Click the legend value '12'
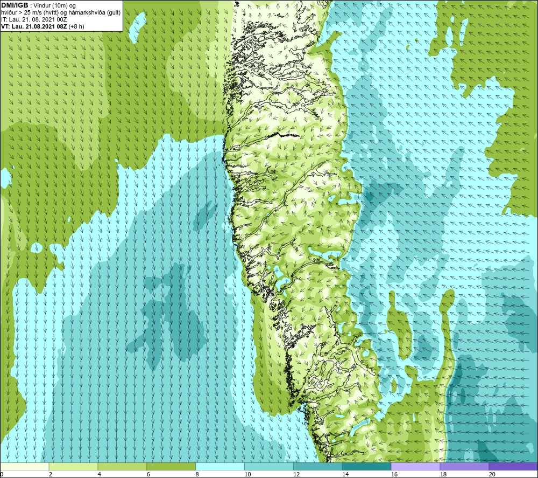 (x=296, y=474)
